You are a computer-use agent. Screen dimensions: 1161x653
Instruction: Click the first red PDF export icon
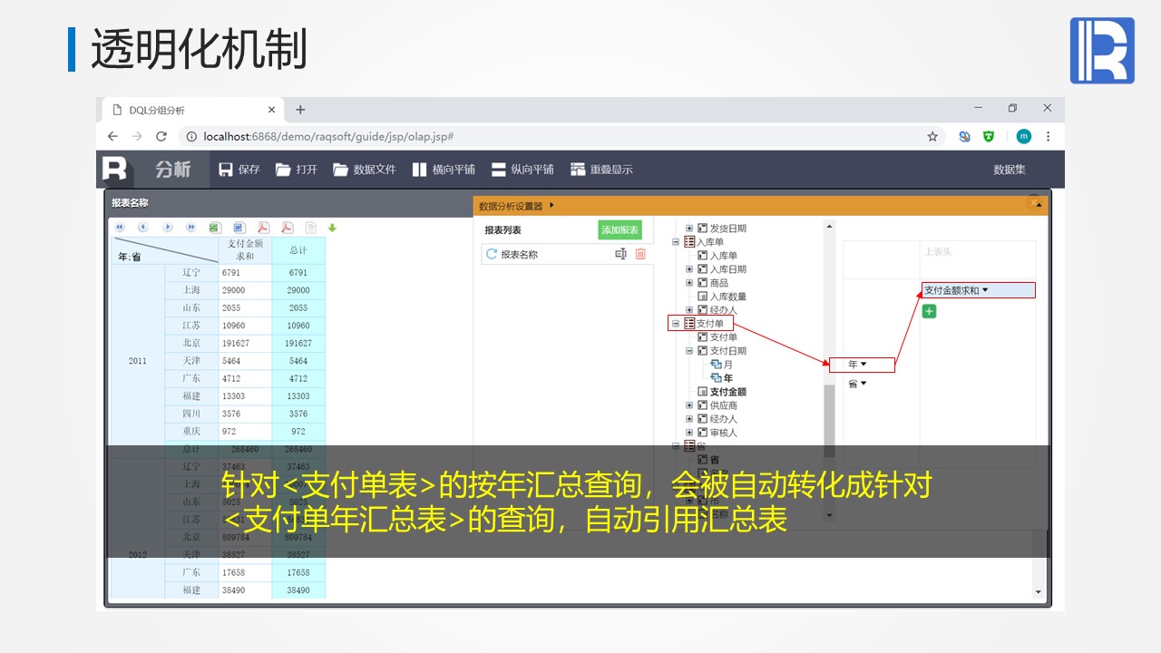263,228
